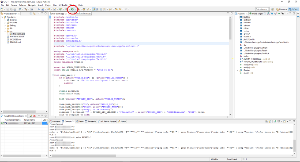Open the Make Target view
The image size is (300, 162).
(x=256, y=14)
